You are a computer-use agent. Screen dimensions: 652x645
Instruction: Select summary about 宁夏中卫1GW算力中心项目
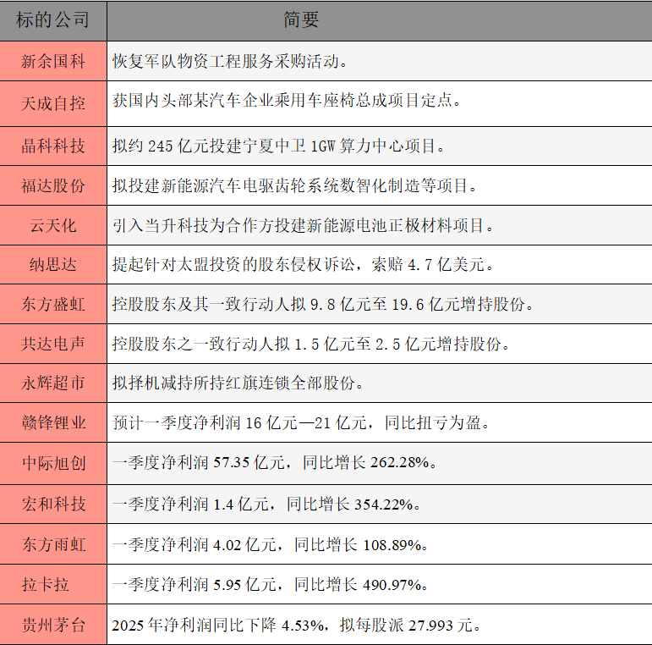(380, 146)
